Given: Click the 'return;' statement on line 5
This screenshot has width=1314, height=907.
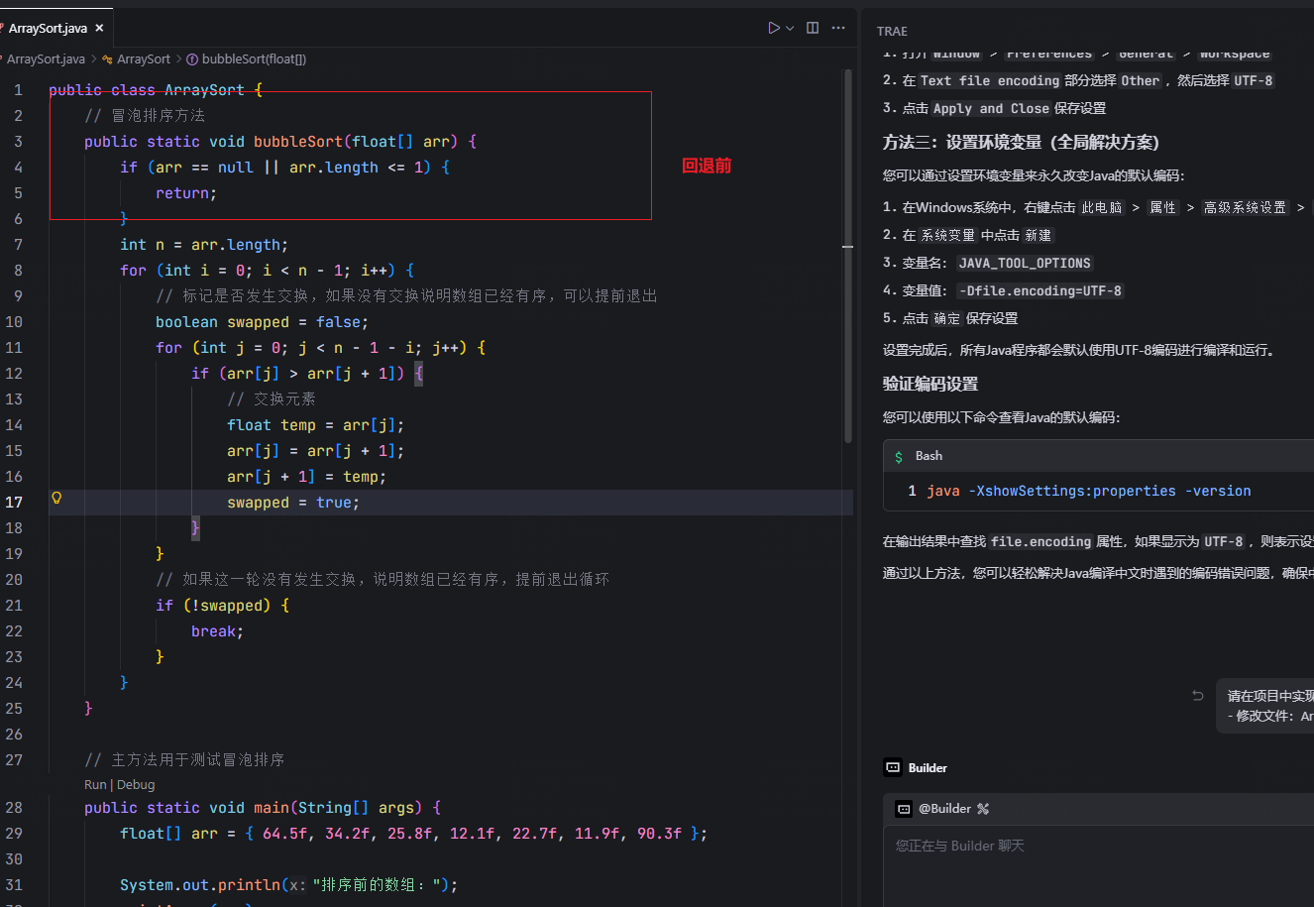Looking at the screenshot, I should click(x=186, y=193).
